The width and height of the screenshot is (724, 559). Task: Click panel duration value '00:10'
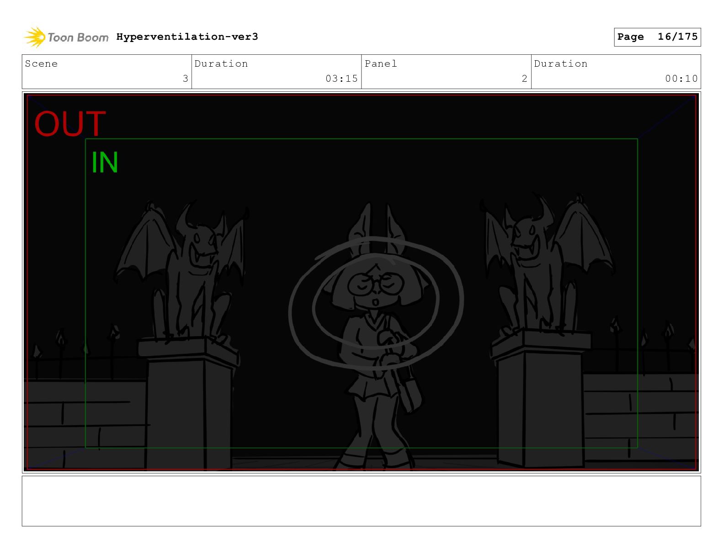681,79
